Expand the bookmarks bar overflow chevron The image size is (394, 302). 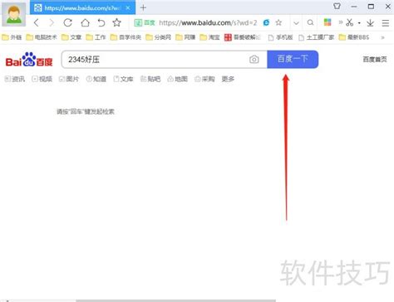[x=382, y=37]
